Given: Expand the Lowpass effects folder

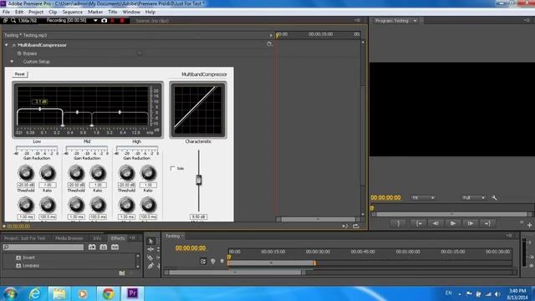Looking at the screenshot, I should point(18,266).
